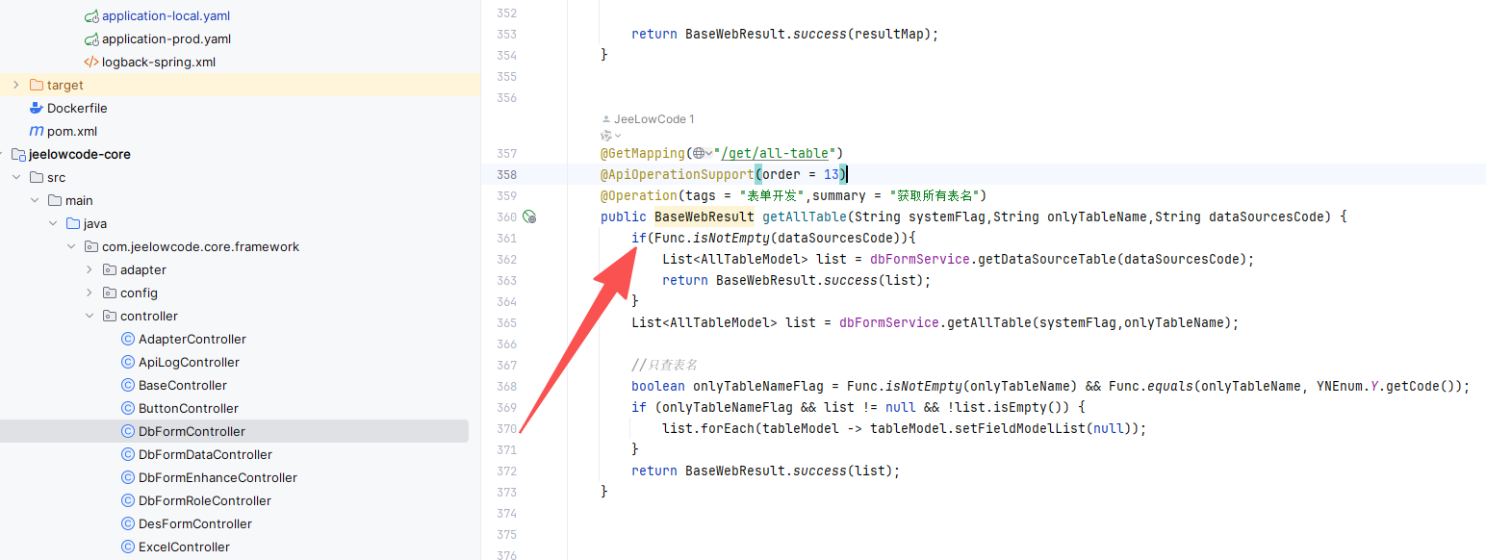The image size is (1486, 560).
Task: Click the XML icon of logback-spring.xml
Action: (x=91, y=63)
